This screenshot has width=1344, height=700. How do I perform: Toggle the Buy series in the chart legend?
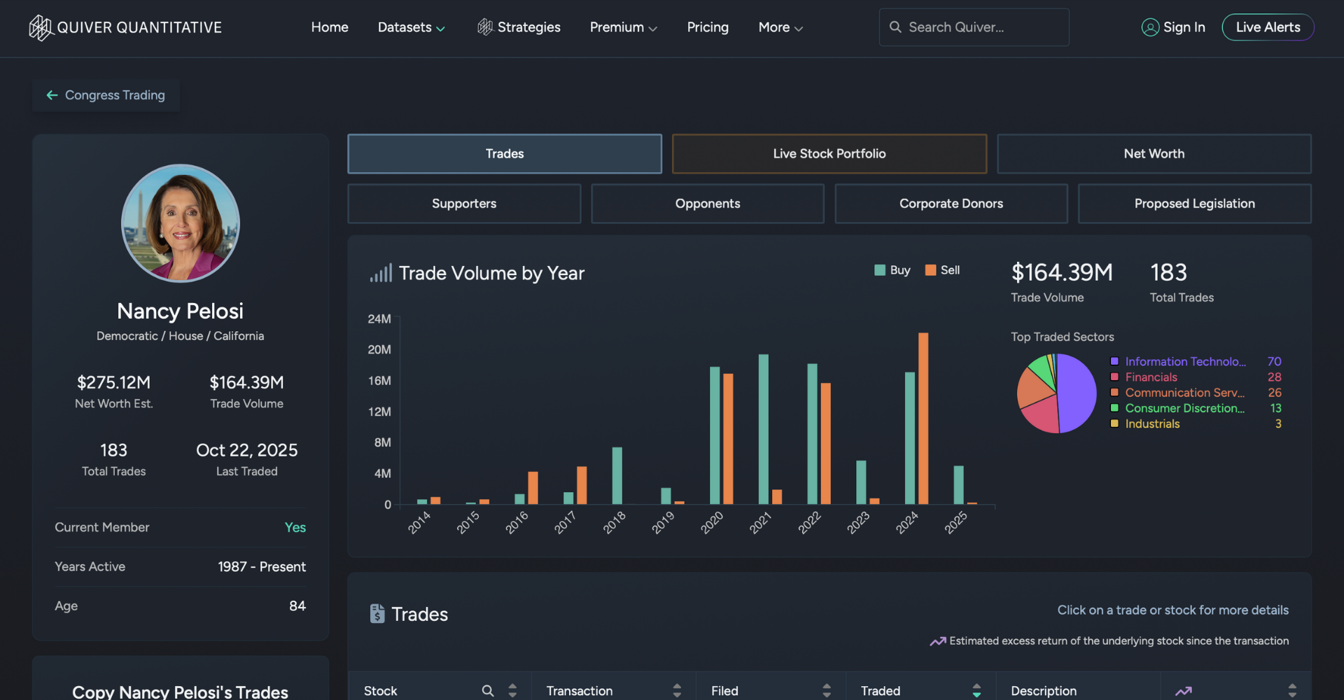click(x=892, y=269)
